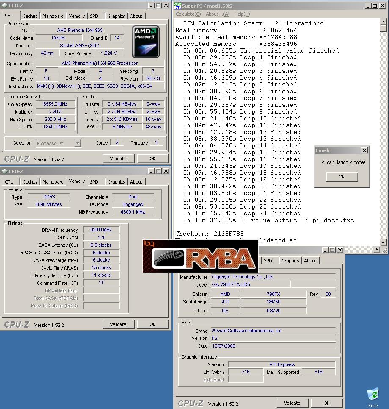This screenshot has height=409, width=389.
Task: Click the Command Rate 1T value
Action: [x=101, y=283]
